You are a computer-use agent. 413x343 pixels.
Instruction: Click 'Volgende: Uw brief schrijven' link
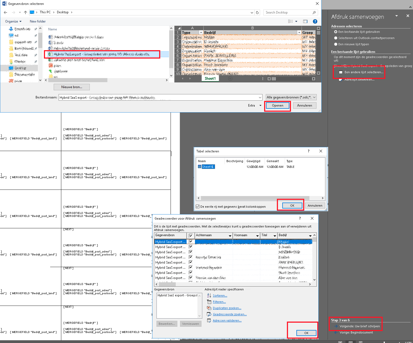360,326
